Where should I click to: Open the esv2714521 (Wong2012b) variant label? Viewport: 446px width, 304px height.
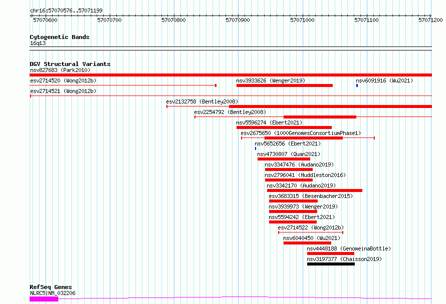click(63, 91)
